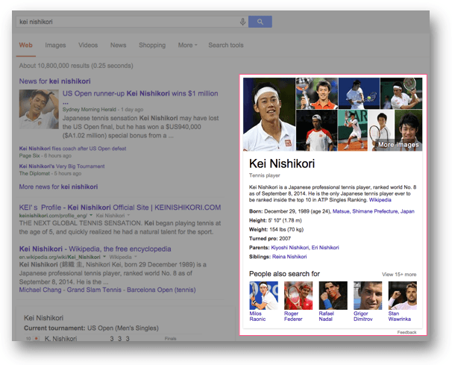Open Matsue, Shimane Prefecture, Japan link
This screenshot has height=365, width=452.
pos(373,211)
